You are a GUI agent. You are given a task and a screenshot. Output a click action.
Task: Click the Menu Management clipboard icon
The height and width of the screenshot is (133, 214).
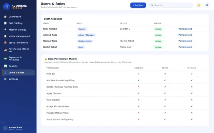click(5, 36)
